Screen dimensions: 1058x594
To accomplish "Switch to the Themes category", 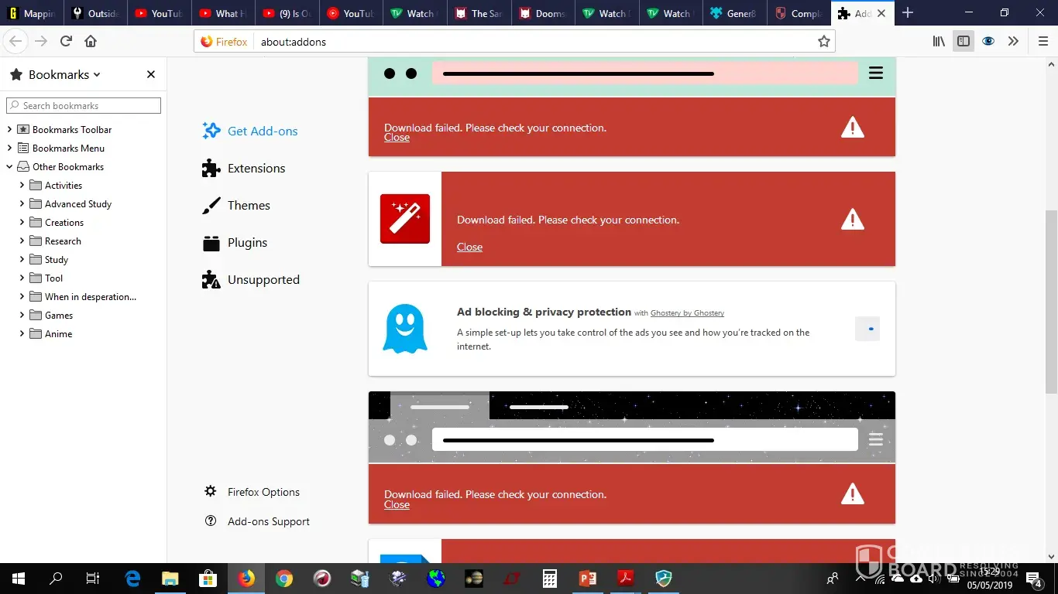I will click(x=248, y=206).
